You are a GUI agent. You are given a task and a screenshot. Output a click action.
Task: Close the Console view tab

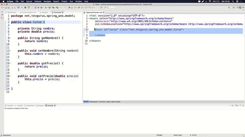coord(55,106)
